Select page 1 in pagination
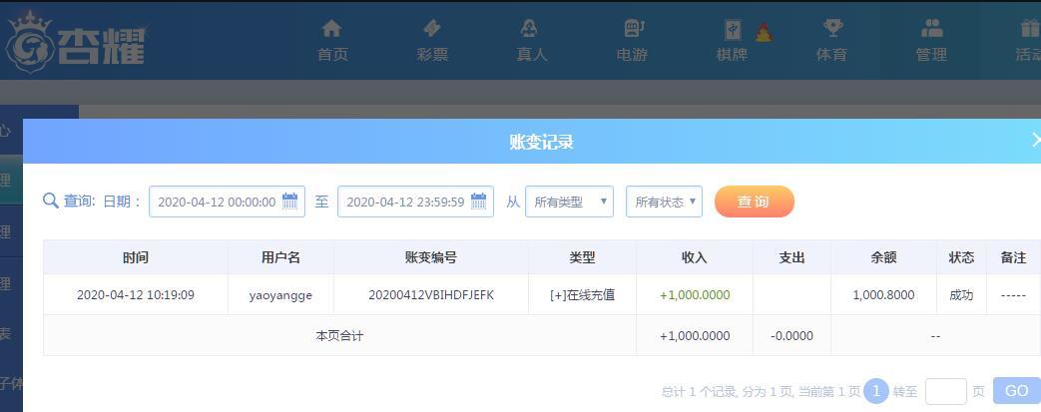Screen dimensions: 1041x412 tap(875, 391)
